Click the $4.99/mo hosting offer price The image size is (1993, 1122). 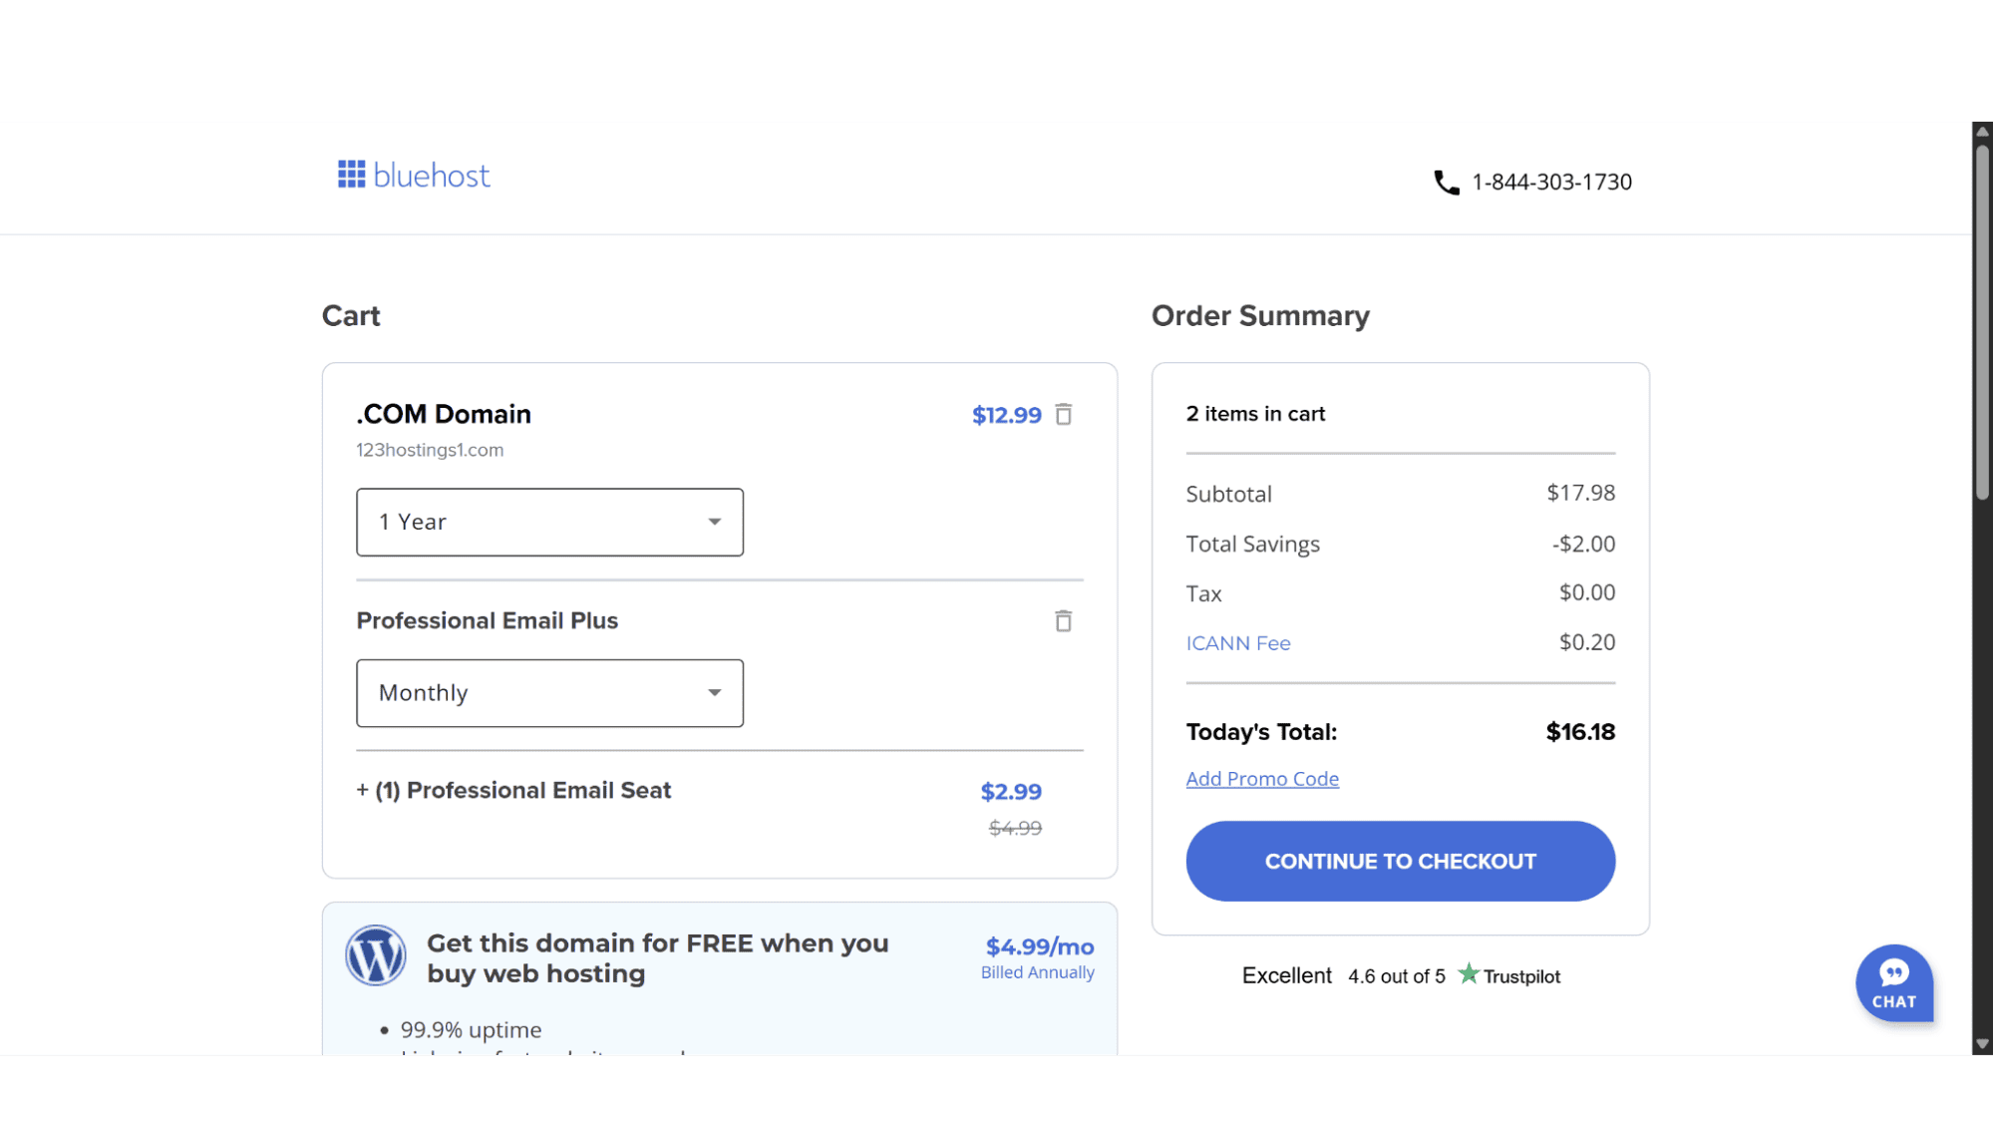click(1040, 946)
